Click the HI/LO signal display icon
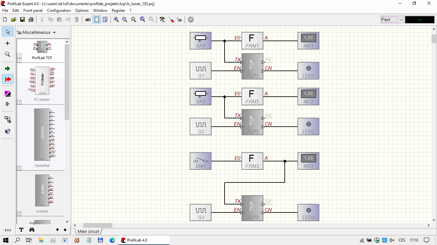Screen dimensions: 437x245 click(8, 94)
